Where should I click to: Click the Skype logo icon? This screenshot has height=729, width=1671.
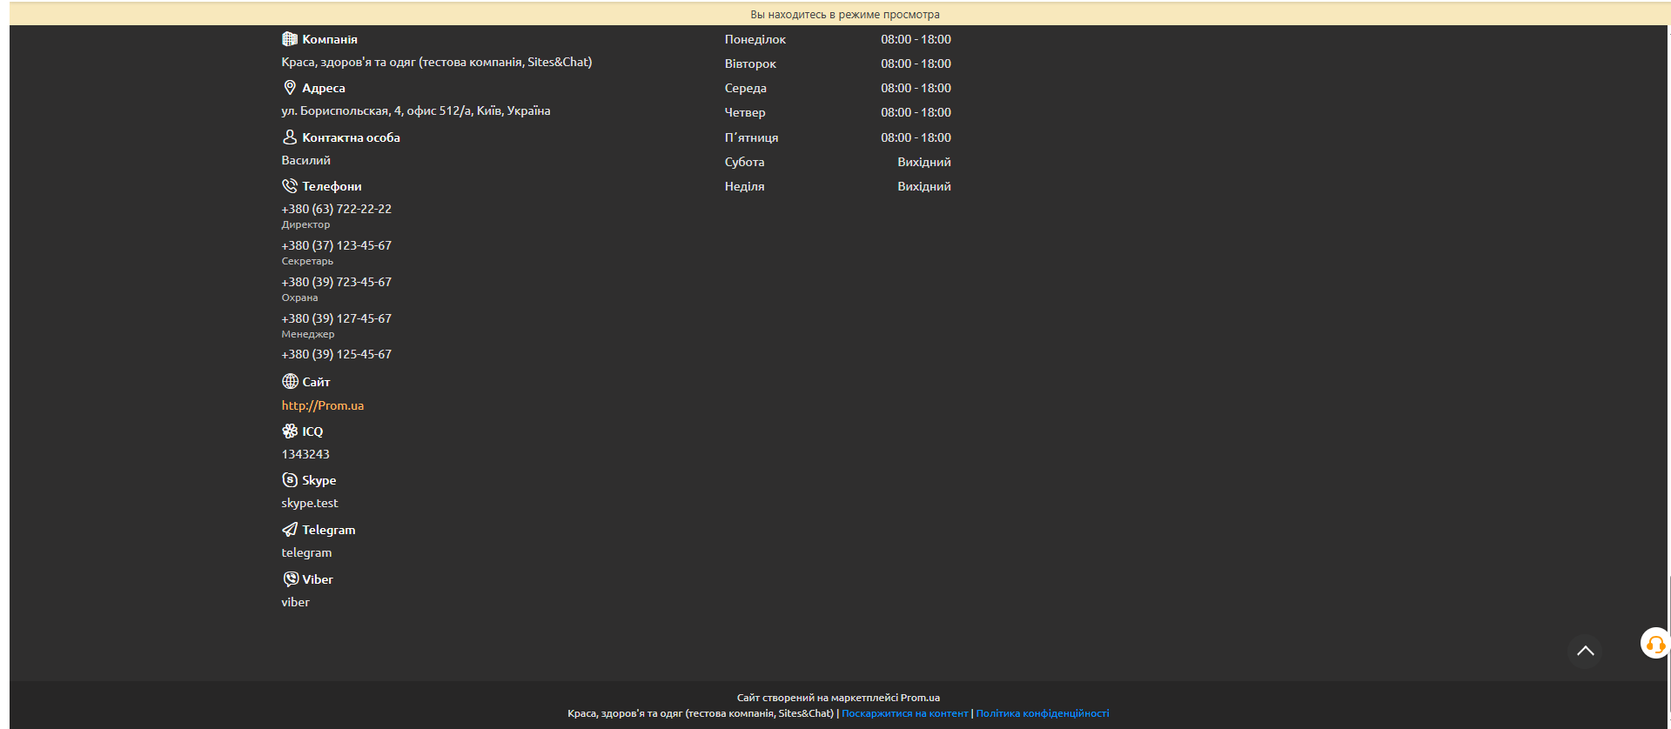tap(290, 480)
